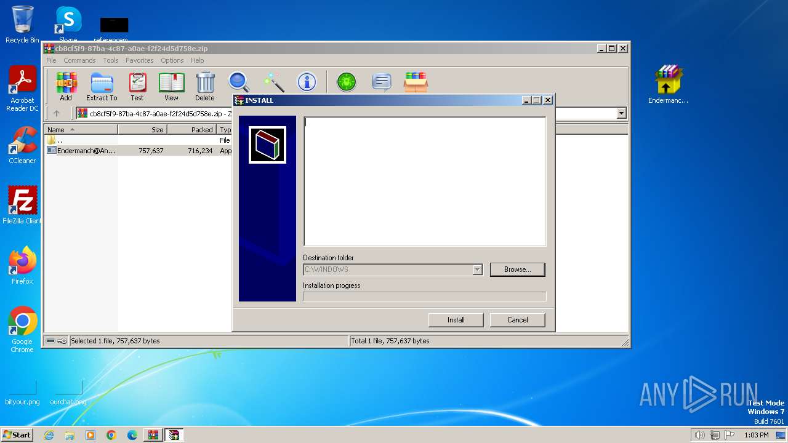Click 'Total 1 file, 757,637 bytes' status text
This screenshot has width=788, height=443.
390,341
